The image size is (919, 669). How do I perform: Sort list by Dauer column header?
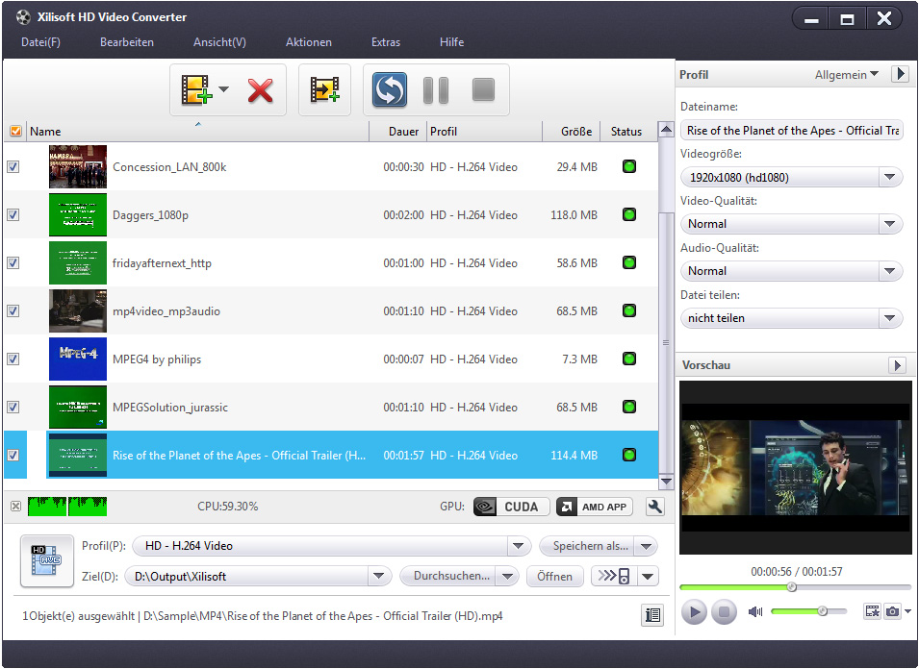397,131
